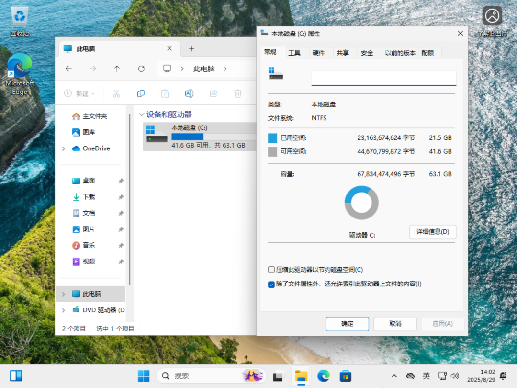
Task: Expand OneDrive in the navigation pane
Action: pos(63,148)
